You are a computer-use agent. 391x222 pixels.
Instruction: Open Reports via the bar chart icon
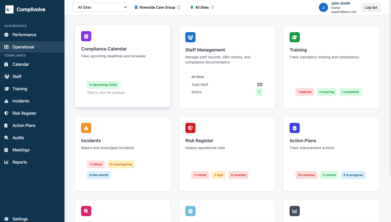pos(6,162)
